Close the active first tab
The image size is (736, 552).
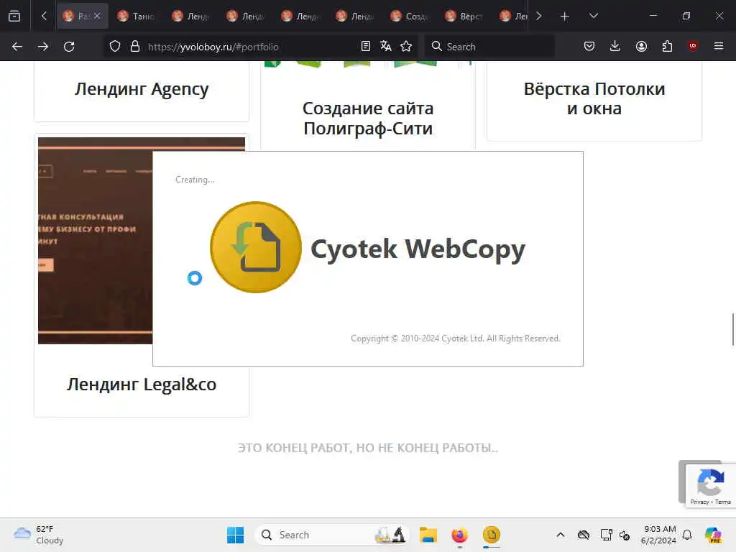97,16
